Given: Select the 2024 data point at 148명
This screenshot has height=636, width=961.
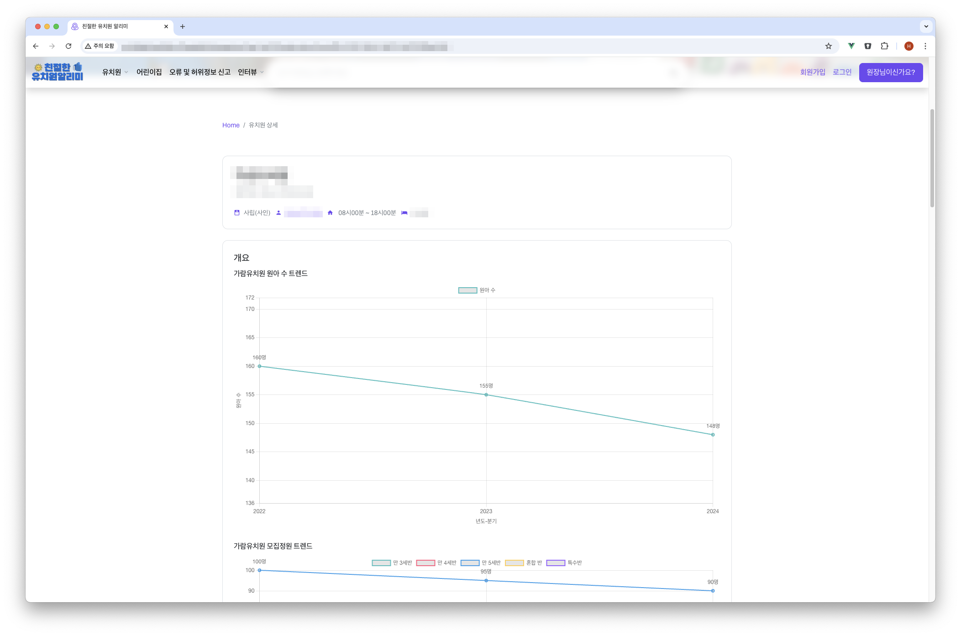Looking at the screenshot, I should pos(713,435).
